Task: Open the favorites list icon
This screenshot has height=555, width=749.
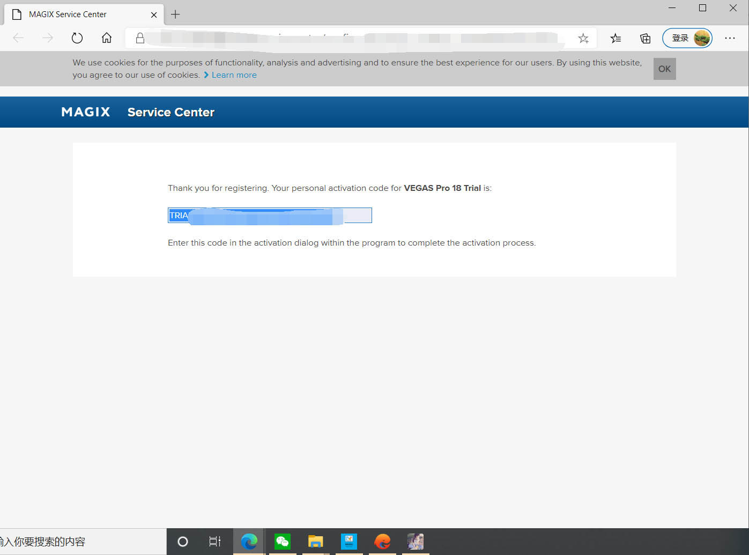Action: click(616, 38)
